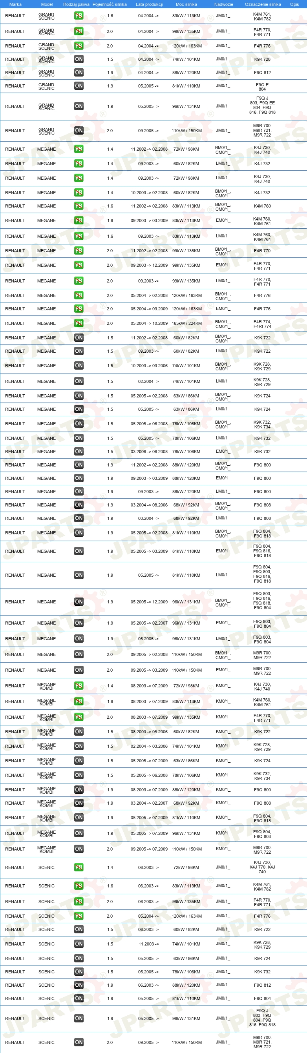
Task: Click the PB icon in Scenic 83kW / 113KM row
Action: [x=79, y=886]
